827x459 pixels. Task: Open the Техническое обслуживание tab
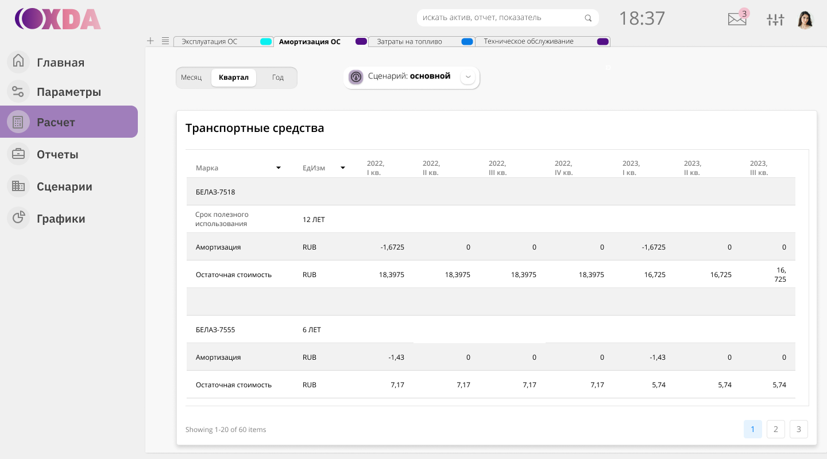[528, 41]
